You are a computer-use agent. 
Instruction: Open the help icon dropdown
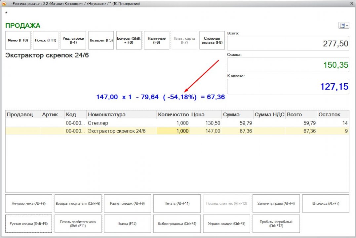click(343, 25)
